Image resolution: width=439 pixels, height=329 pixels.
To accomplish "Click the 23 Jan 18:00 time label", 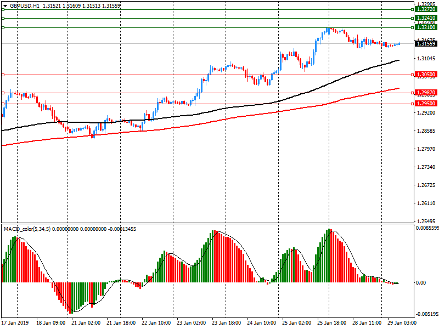I will click(x=226, y=322).
